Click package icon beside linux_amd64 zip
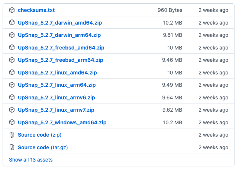Viewport: 236px width, 169px height. 12,73
